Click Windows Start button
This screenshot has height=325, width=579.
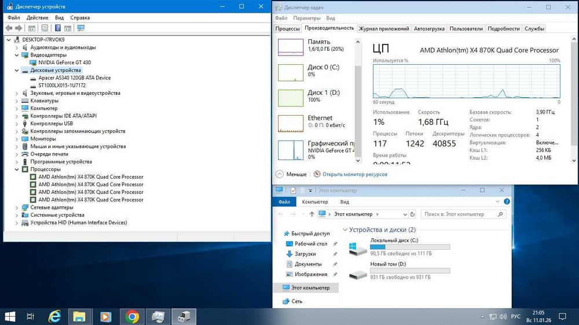point(10,316)
